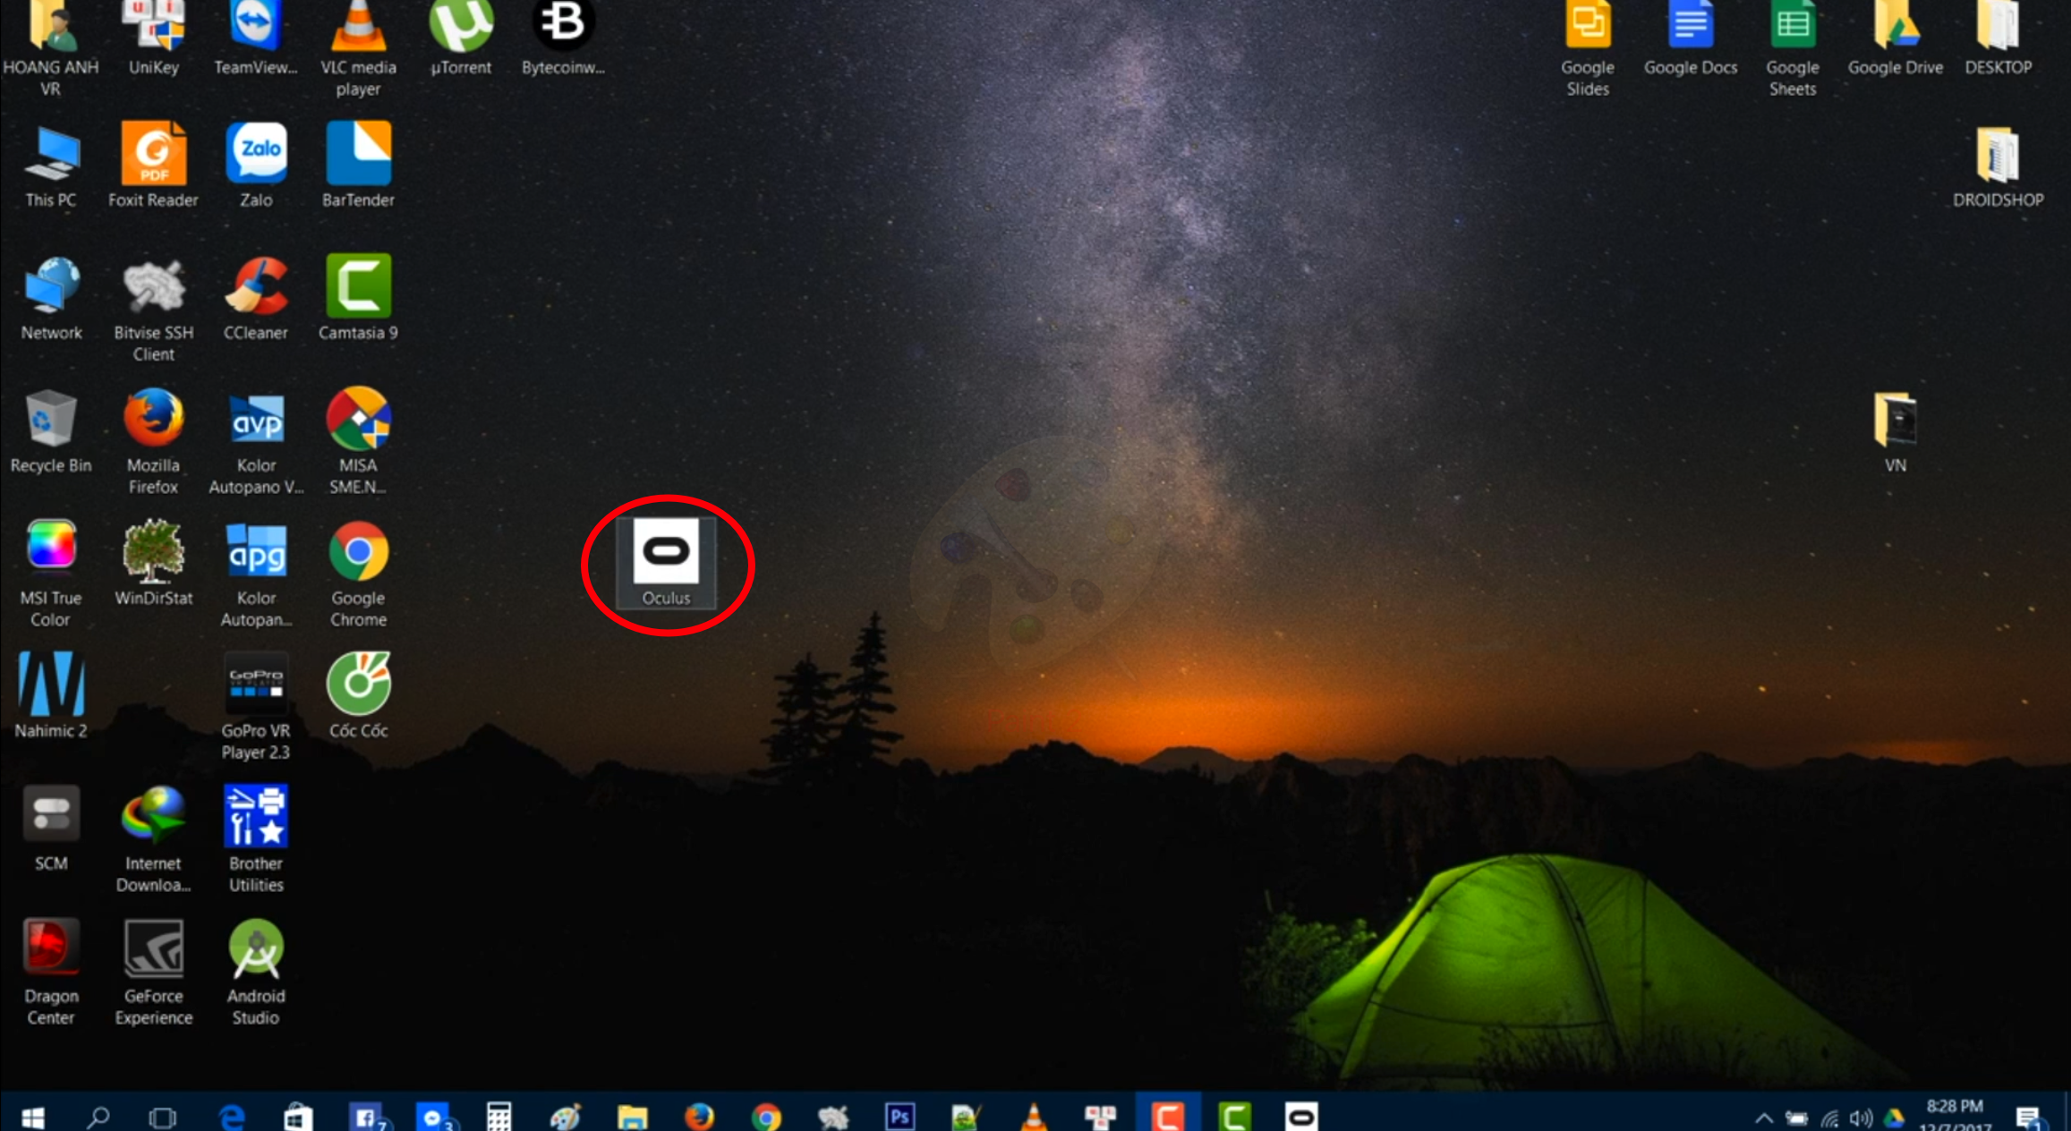The height and width of the screenshot is (1131, 2071).
Task: Open taskbar search magnifier
Action: [x=98, y=1116]
